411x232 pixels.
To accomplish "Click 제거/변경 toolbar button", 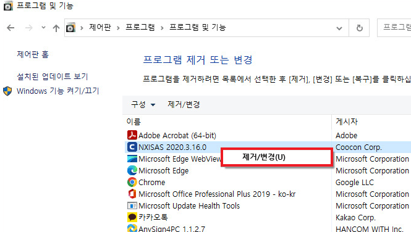I will click(184, 105).
